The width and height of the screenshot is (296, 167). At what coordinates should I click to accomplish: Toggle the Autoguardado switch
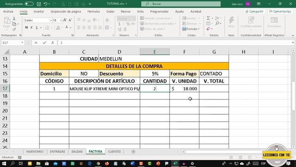29,4
